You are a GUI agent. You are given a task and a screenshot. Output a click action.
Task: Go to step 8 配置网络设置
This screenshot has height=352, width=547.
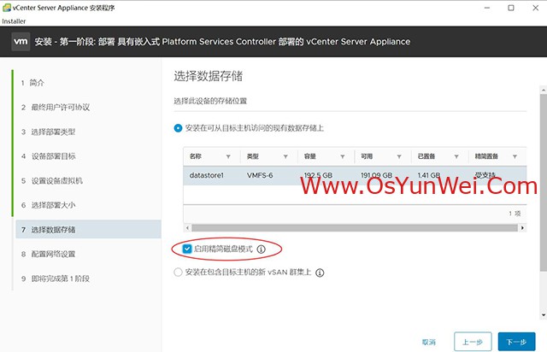[48, 254]
